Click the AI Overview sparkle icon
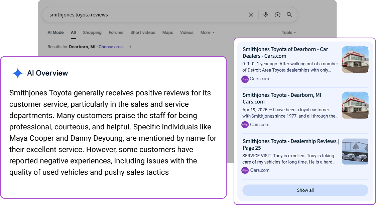 coord(17,73)
